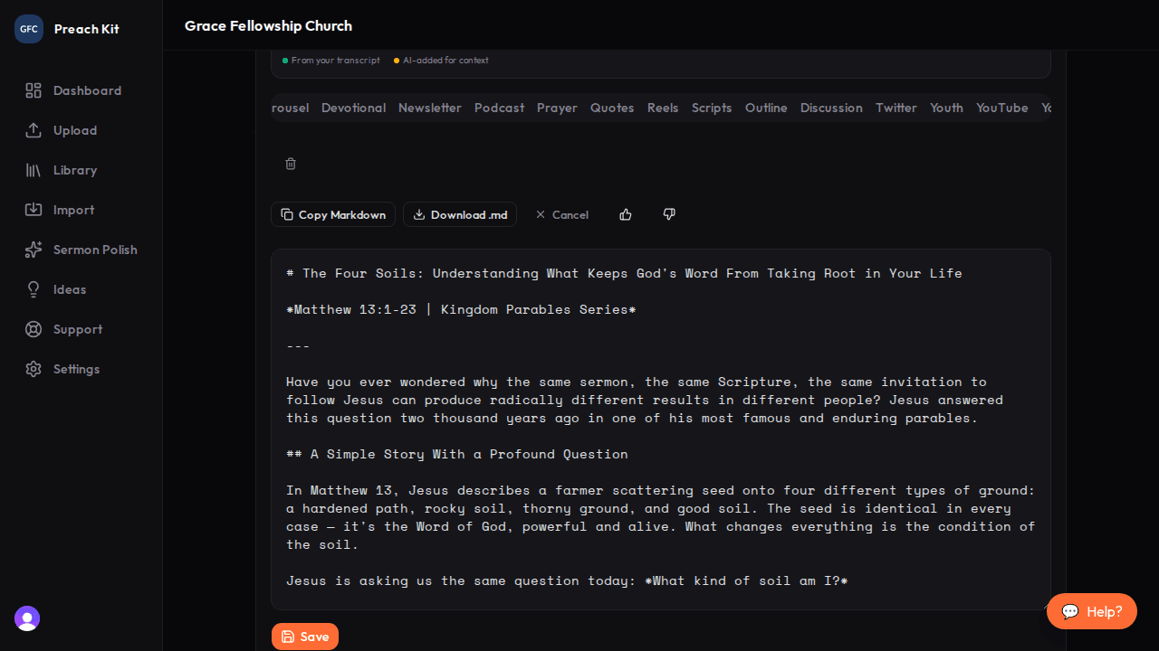The height and width of the screenshot is (651, 1159).
Task: Download the sermon as a .md file
Action: 459,214
